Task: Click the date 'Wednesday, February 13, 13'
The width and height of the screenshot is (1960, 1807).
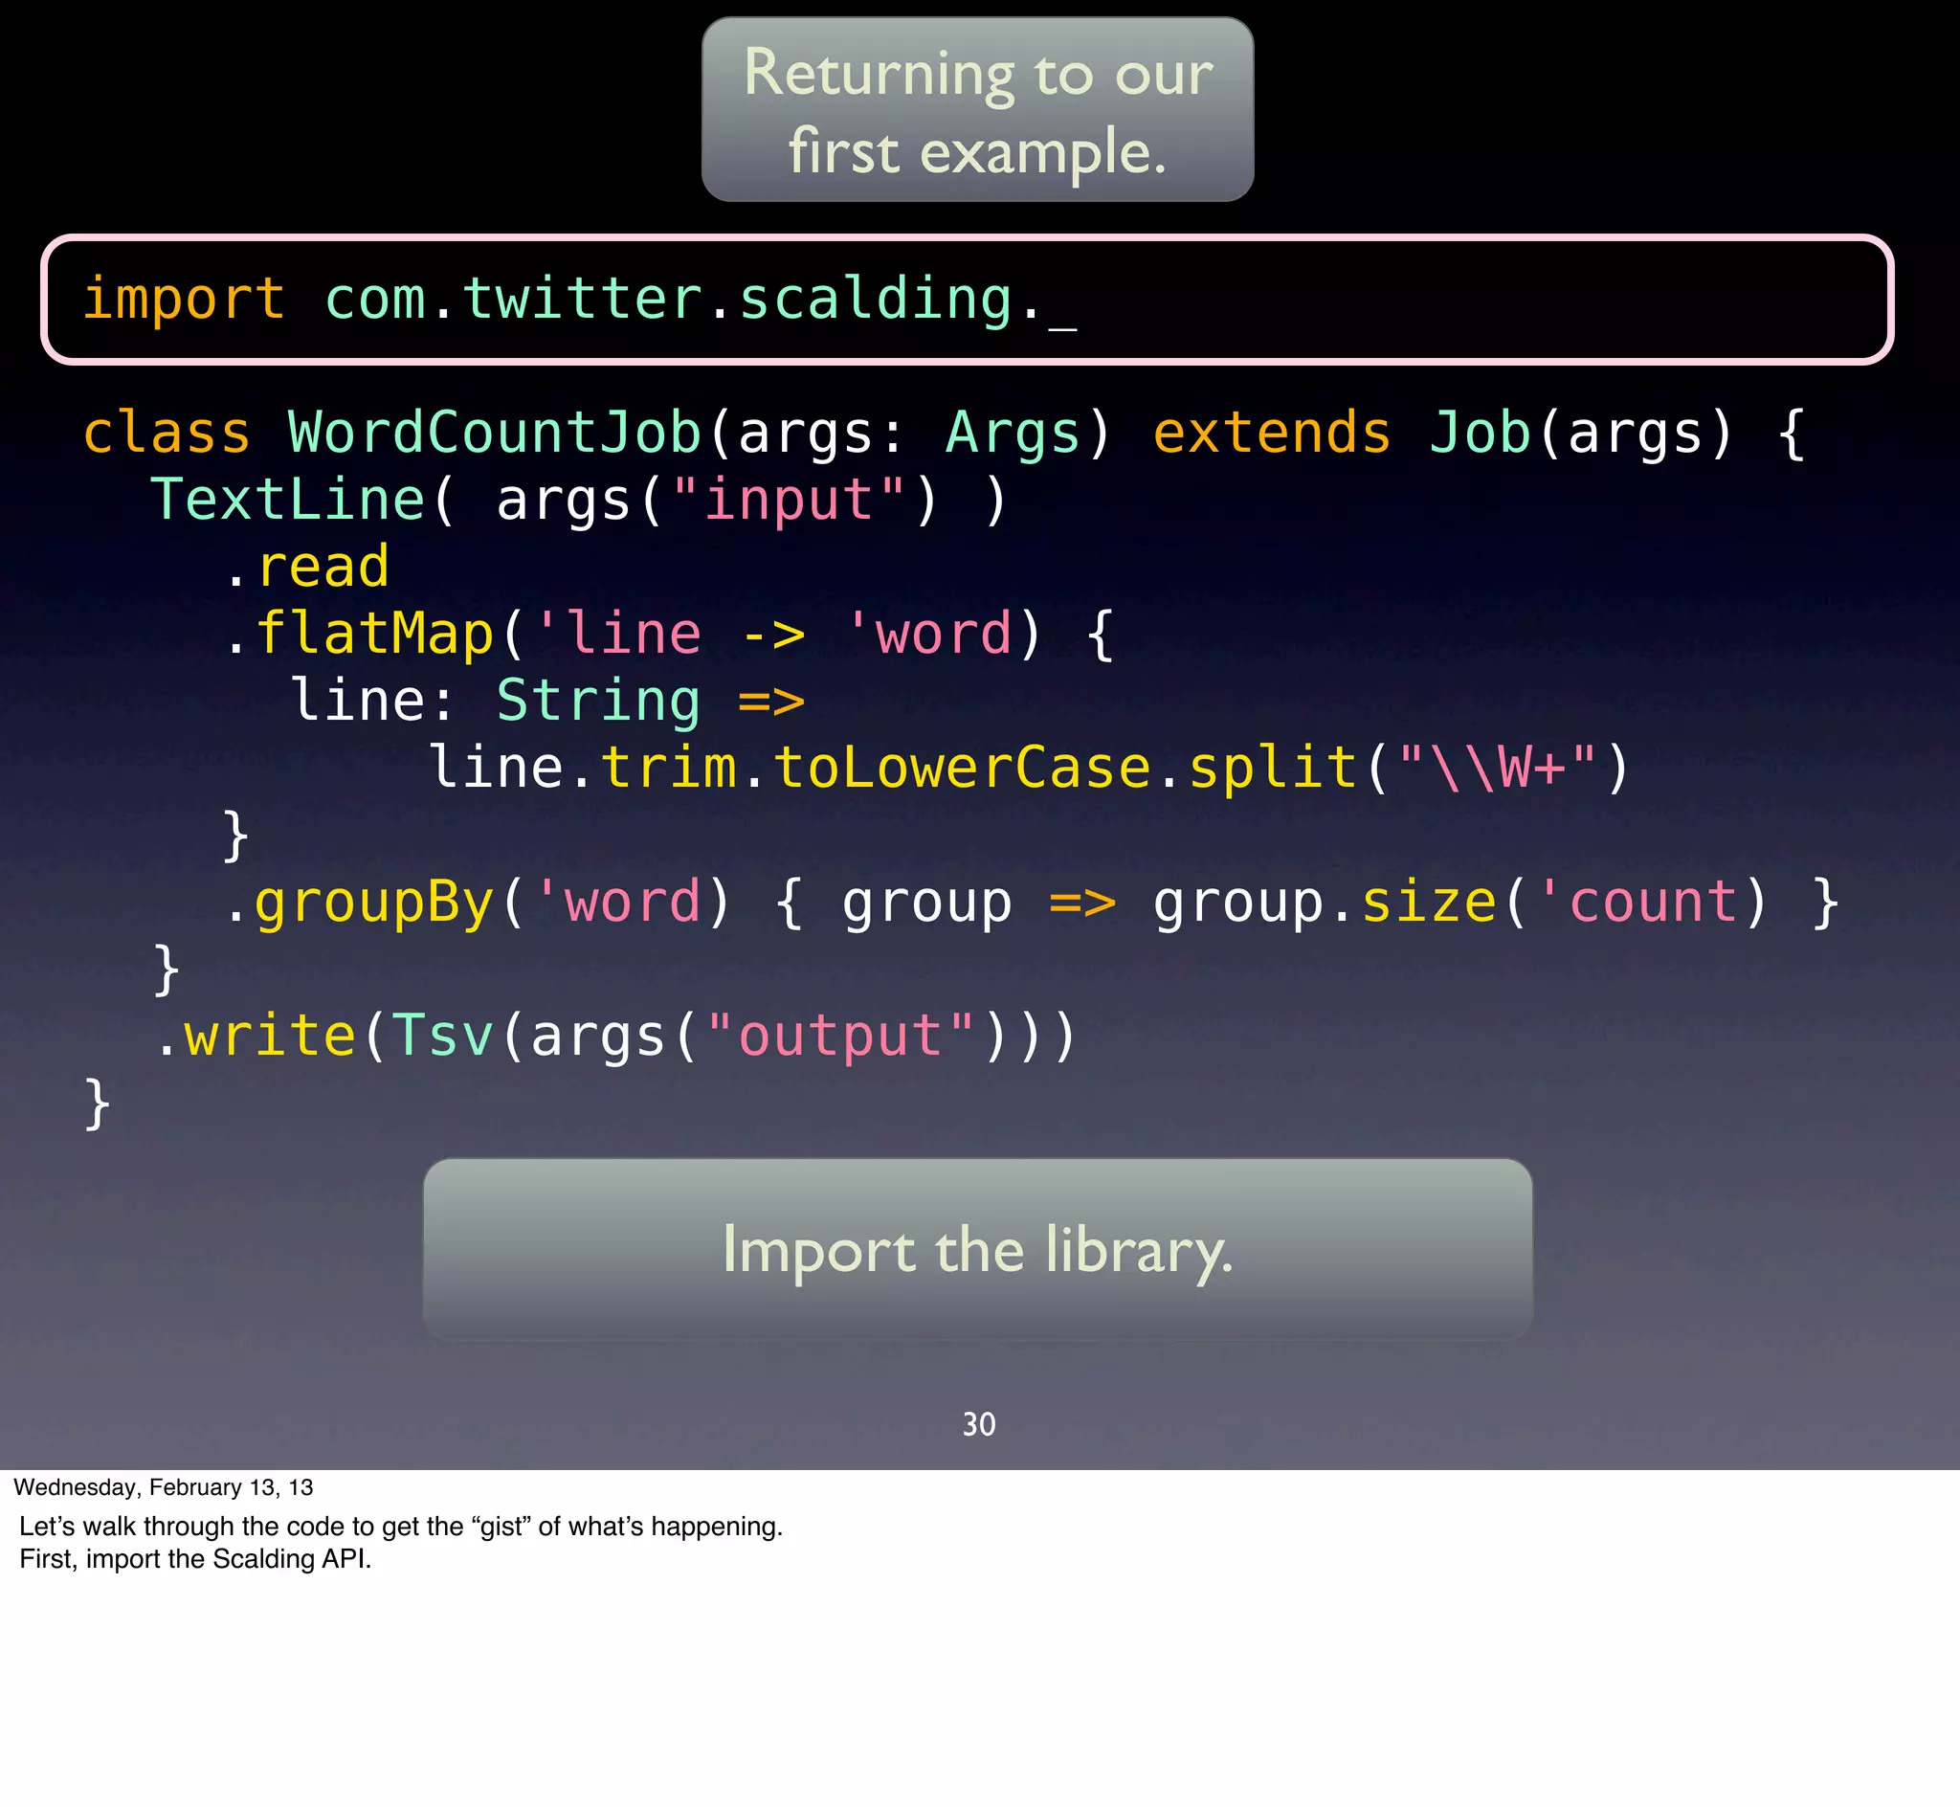Action: point(164,1487)
